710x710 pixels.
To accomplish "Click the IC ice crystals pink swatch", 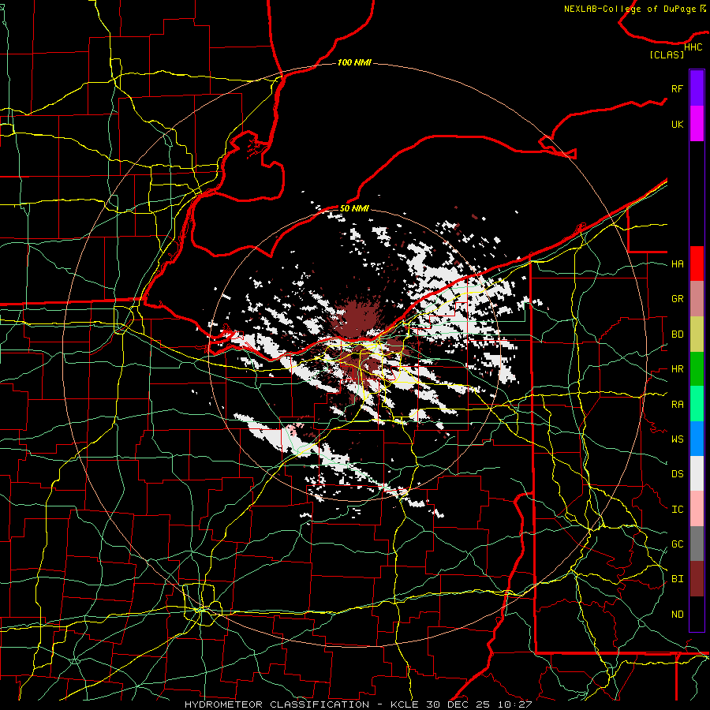I will [x=697, y=509].
